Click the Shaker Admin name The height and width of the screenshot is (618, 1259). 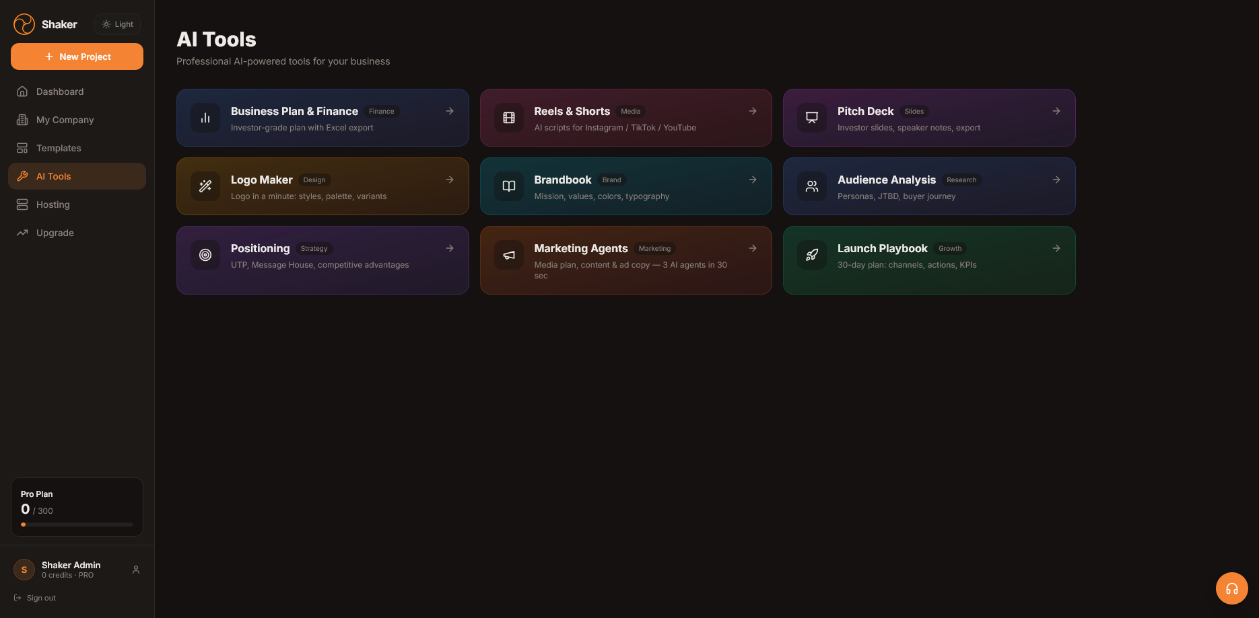click(71, 565)
